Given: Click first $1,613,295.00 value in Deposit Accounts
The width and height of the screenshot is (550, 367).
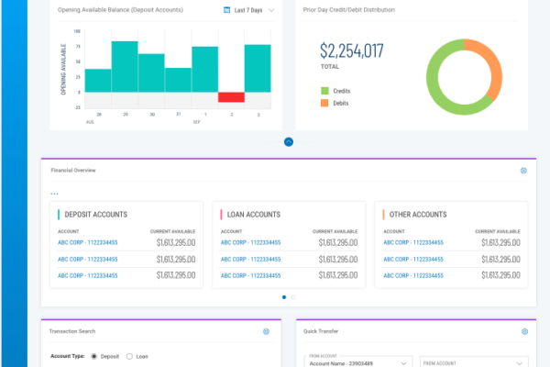Looking at the screenshot, I should (176, 242).
